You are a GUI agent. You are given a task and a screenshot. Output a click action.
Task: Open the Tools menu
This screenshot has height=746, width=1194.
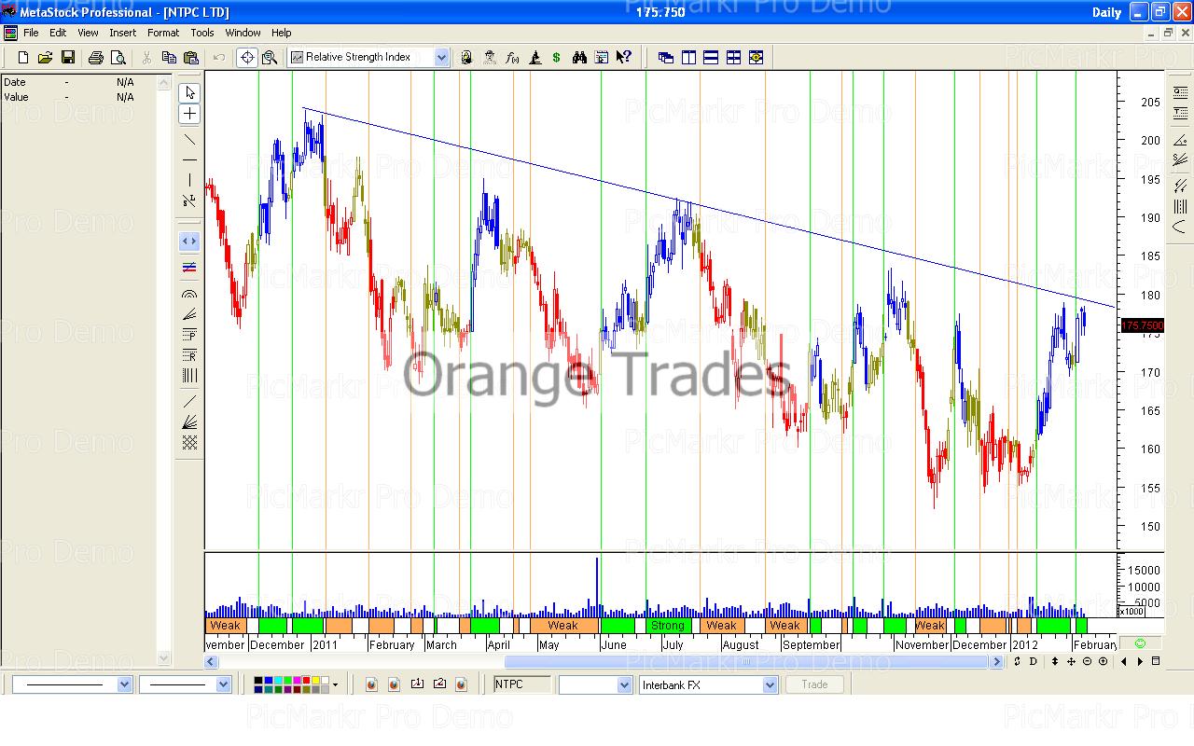[202, 33]
